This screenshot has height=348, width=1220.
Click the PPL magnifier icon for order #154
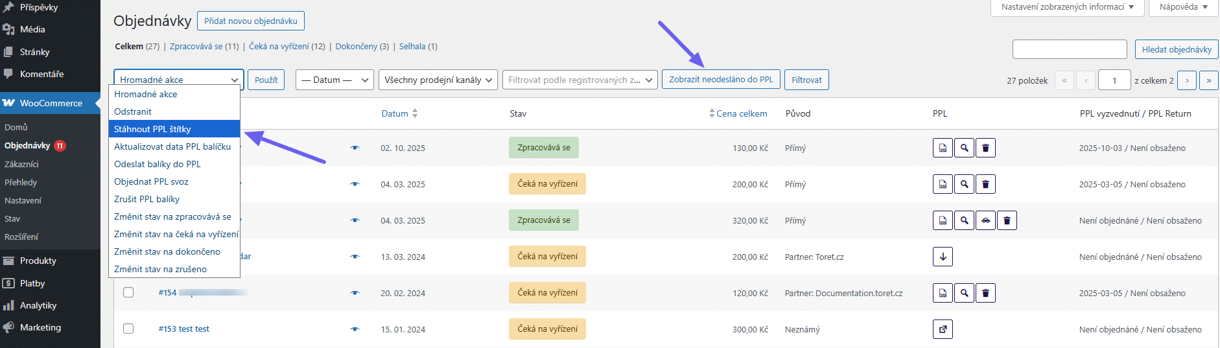pyautogui.click(x=965, y=293)
